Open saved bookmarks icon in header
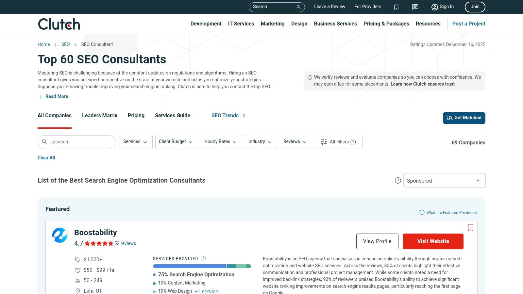Screen dimensions: 523x294 tap(396, 7)
